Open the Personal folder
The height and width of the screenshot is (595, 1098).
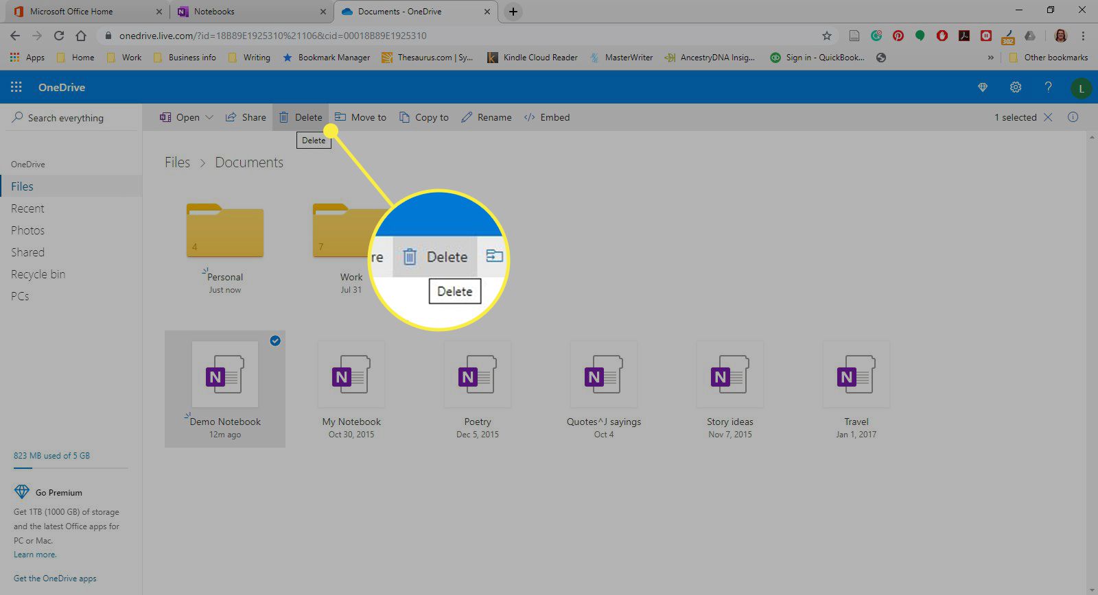click(225, 230)
